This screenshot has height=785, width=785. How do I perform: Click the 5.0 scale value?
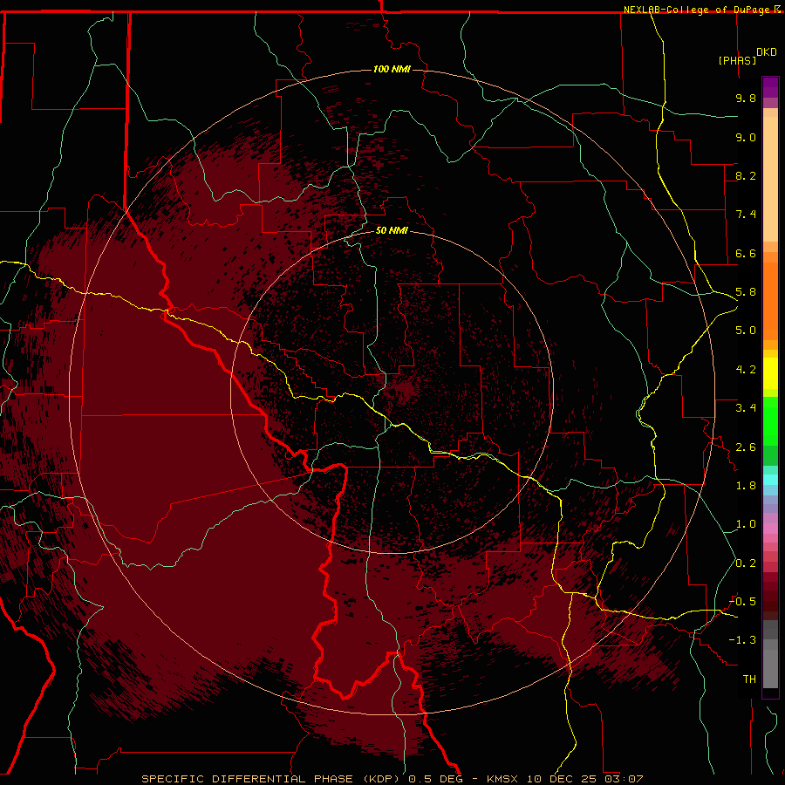pyautogui.click(x=746, y=331)
